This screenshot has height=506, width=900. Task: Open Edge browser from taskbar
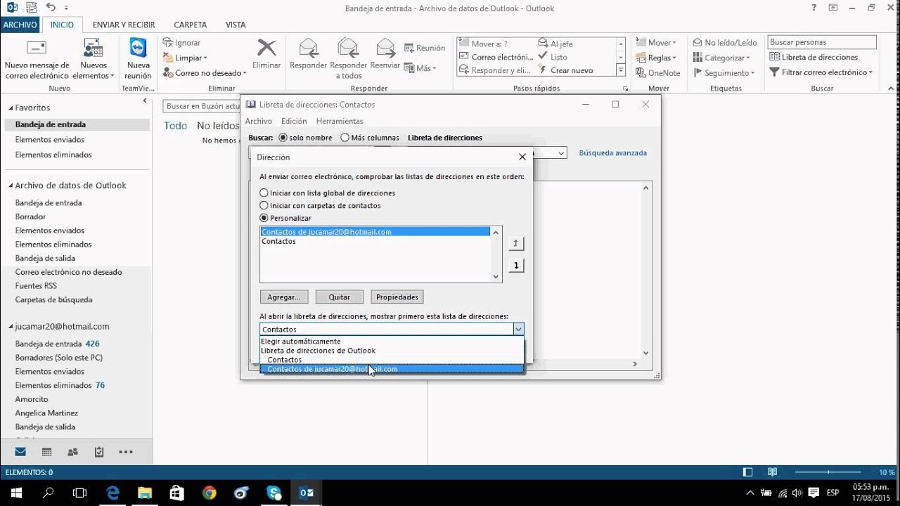tap(112, 493)
